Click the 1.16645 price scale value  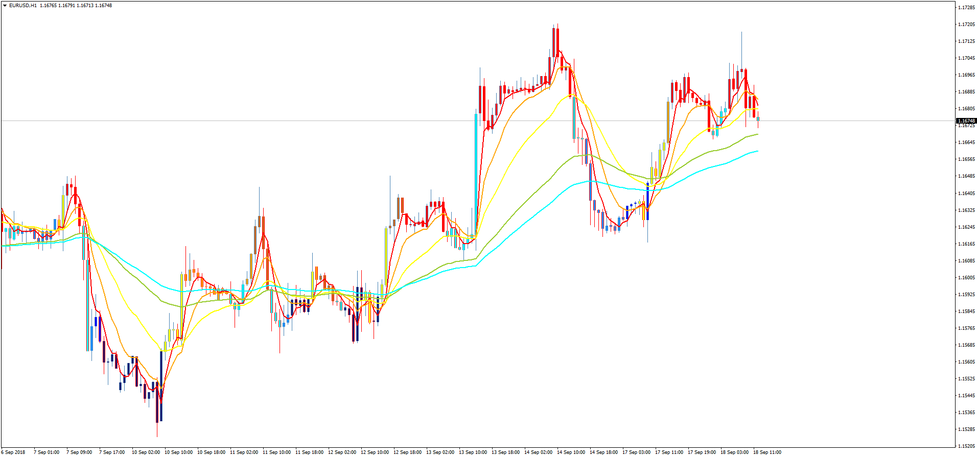pyautogui.click(x=966, y=142)
